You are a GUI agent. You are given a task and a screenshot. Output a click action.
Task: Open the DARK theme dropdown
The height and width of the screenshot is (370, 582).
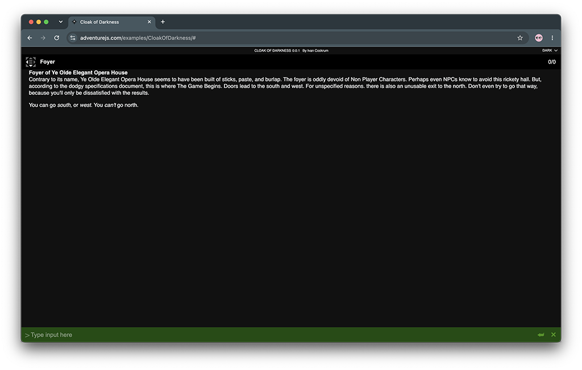(550, 51)
